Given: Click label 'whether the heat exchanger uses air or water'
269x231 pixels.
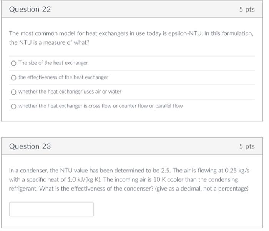Looking at the screenshot, I should coord(70,92).
